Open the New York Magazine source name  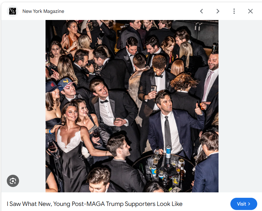tap(43, 11)
